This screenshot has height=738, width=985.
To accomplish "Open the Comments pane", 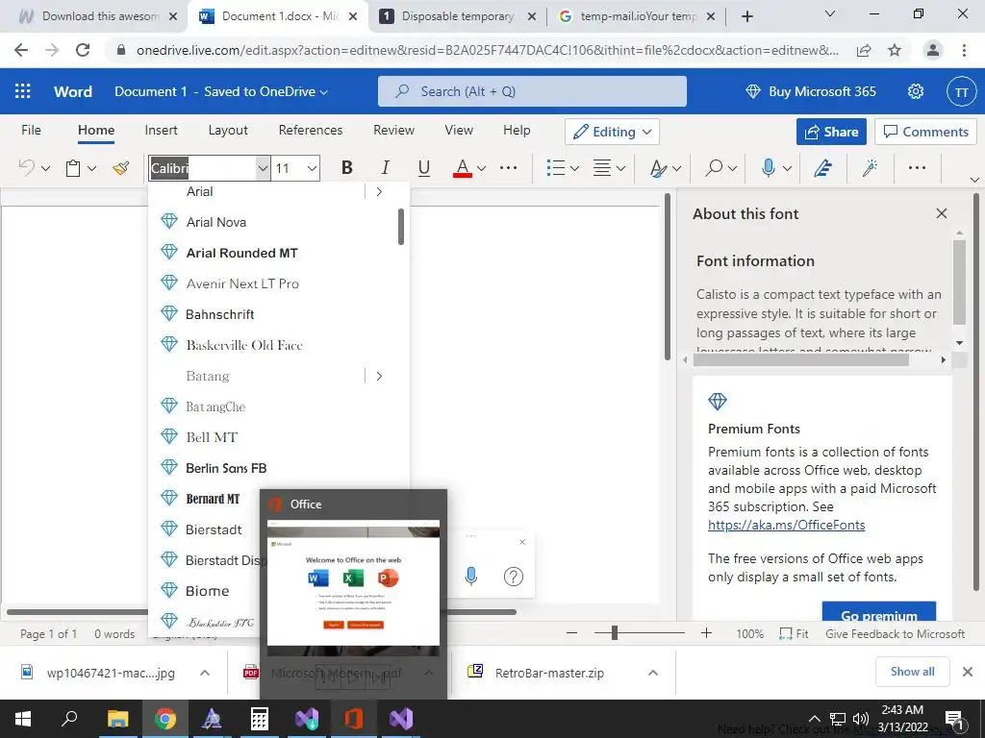I will point(926,132).
